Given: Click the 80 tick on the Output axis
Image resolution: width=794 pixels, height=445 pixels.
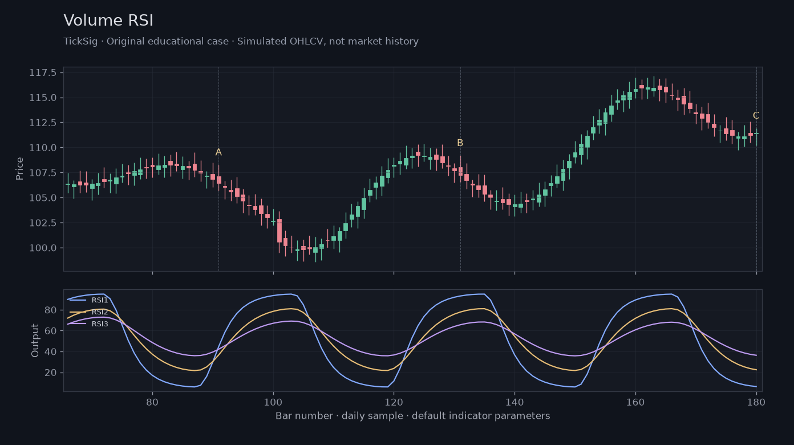Looking at the screenshot, I should coord(51,310).
